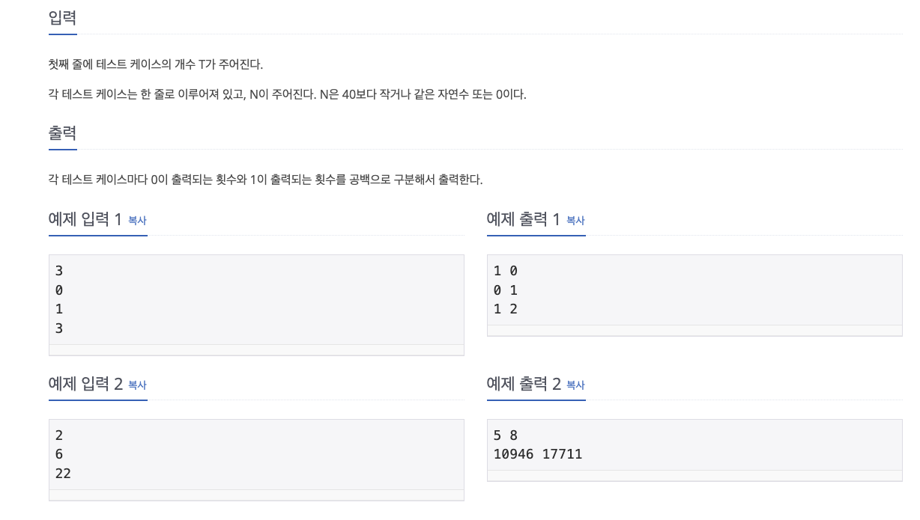Click the 예제 출력 1 heading

click(523, 218)
